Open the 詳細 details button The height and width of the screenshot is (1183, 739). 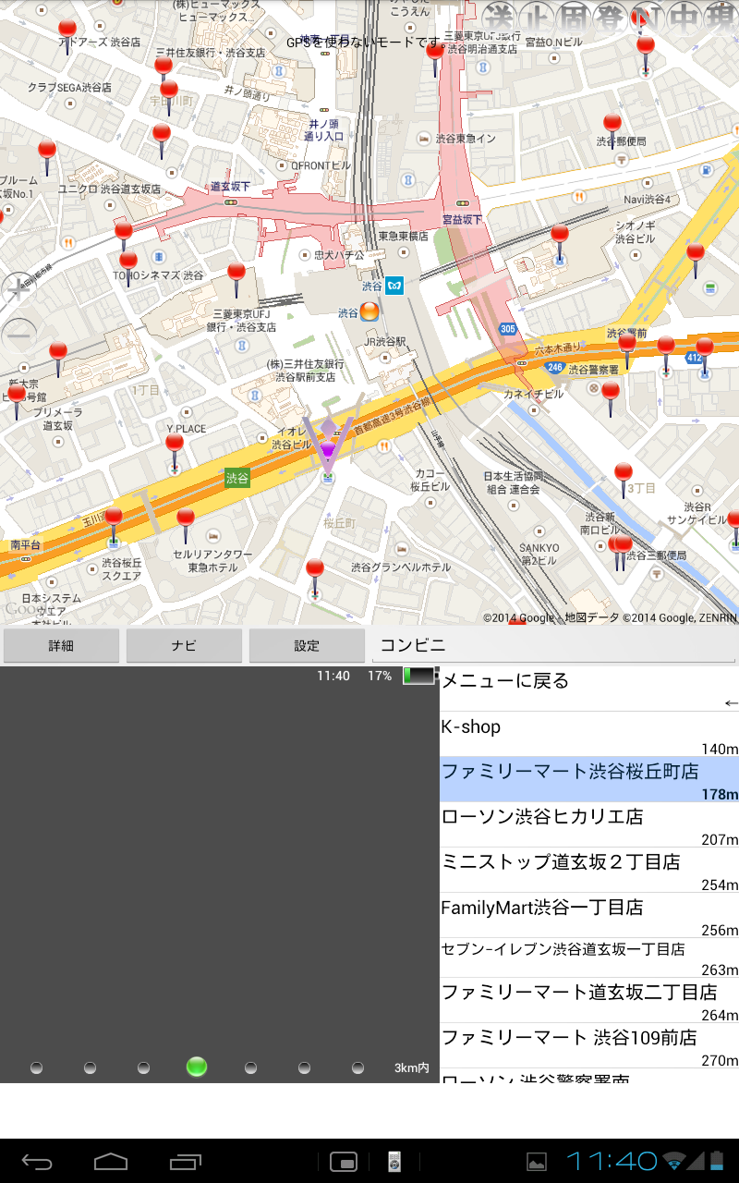point(61,646)
